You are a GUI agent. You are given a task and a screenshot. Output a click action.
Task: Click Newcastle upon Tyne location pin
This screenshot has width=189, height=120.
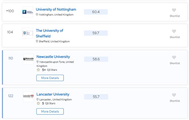38,62
